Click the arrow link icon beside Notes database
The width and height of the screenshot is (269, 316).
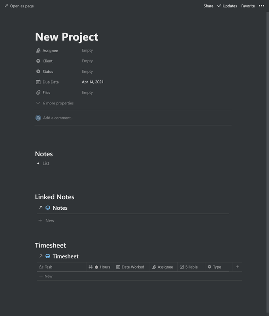pos(41,208)
